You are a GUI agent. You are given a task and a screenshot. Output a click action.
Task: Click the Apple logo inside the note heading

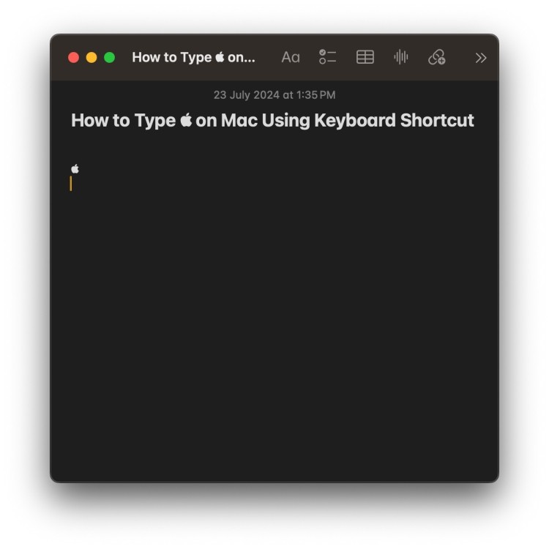coord(186,120)
